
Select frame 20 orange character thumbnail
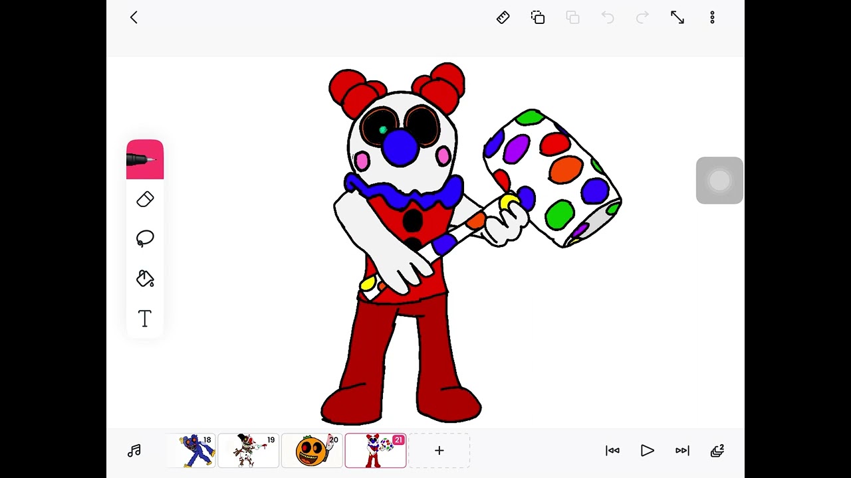312,451
